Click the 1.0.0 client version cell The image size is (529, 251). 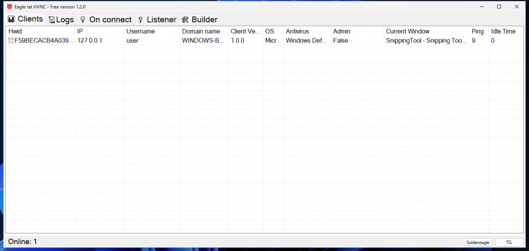(x=238, y=40)
